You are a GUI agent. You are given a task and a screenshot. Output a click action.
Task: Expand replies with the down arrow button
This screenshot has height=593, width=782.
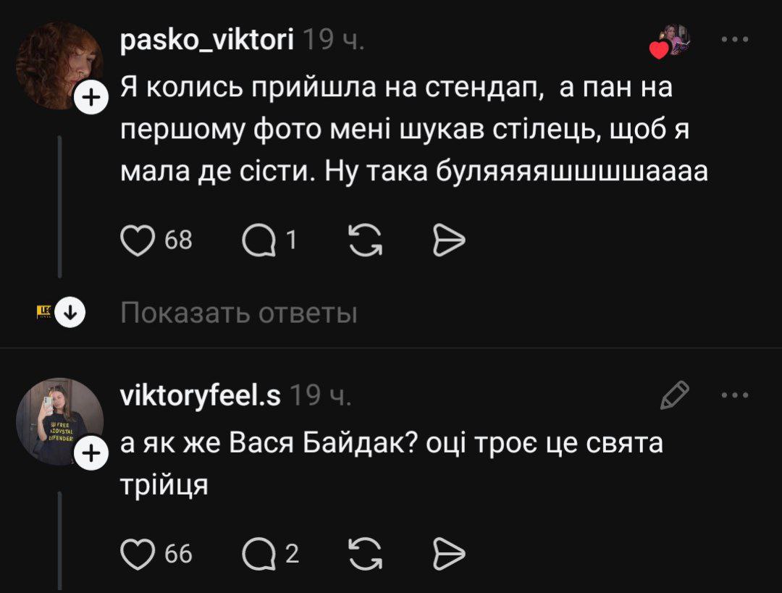pos(71,314)
